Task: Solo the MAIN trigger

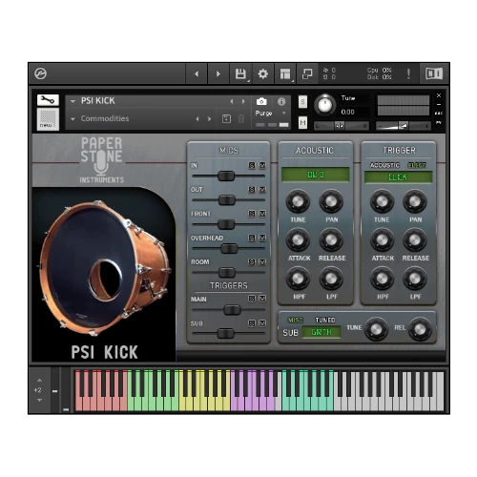Action: tap(252, 299)
